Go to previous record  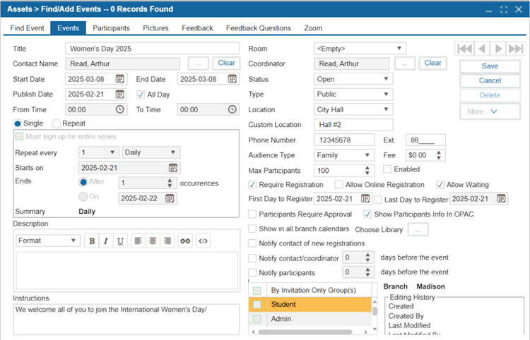click(x=482, y=49)
